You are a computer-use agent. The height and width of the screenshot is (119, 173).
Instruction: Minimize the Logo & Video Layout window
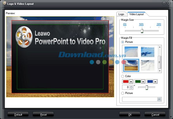coord(164,3)
